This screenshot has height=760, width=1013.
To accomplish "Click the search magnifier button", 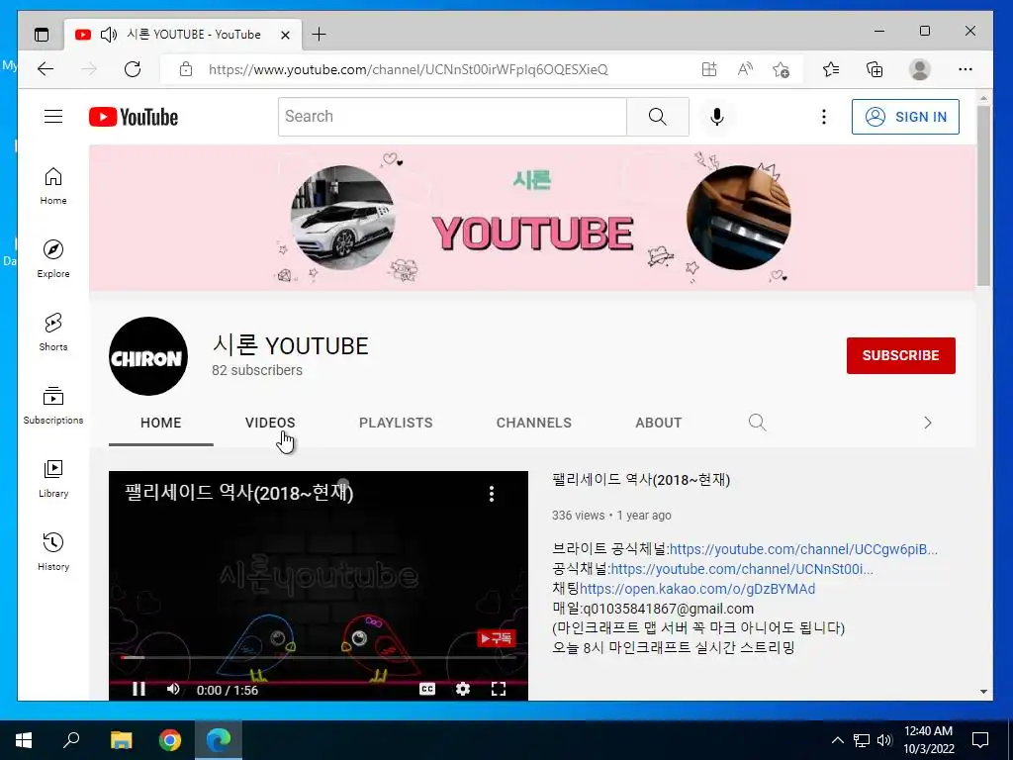I will coord(657,117).
